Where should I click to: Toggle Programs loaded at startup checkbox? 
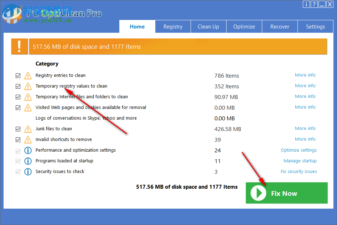[x=18, y=161]
